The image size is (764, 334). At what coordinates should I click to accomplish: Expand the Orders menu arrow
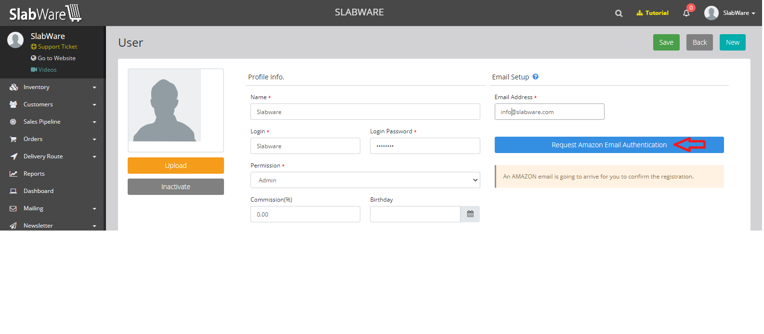[x=94, y=140]
